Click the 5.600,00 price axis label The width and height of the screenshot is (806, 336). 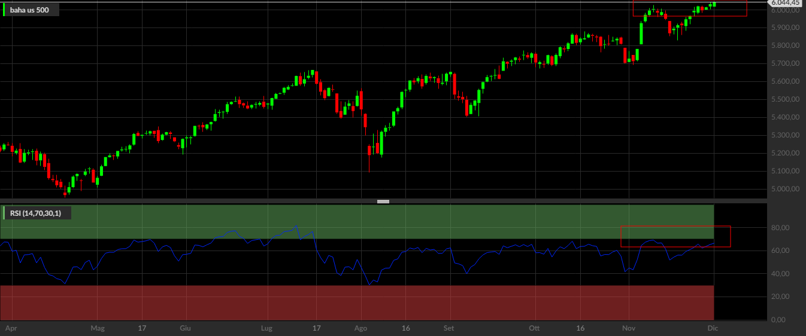click(784, 81)
